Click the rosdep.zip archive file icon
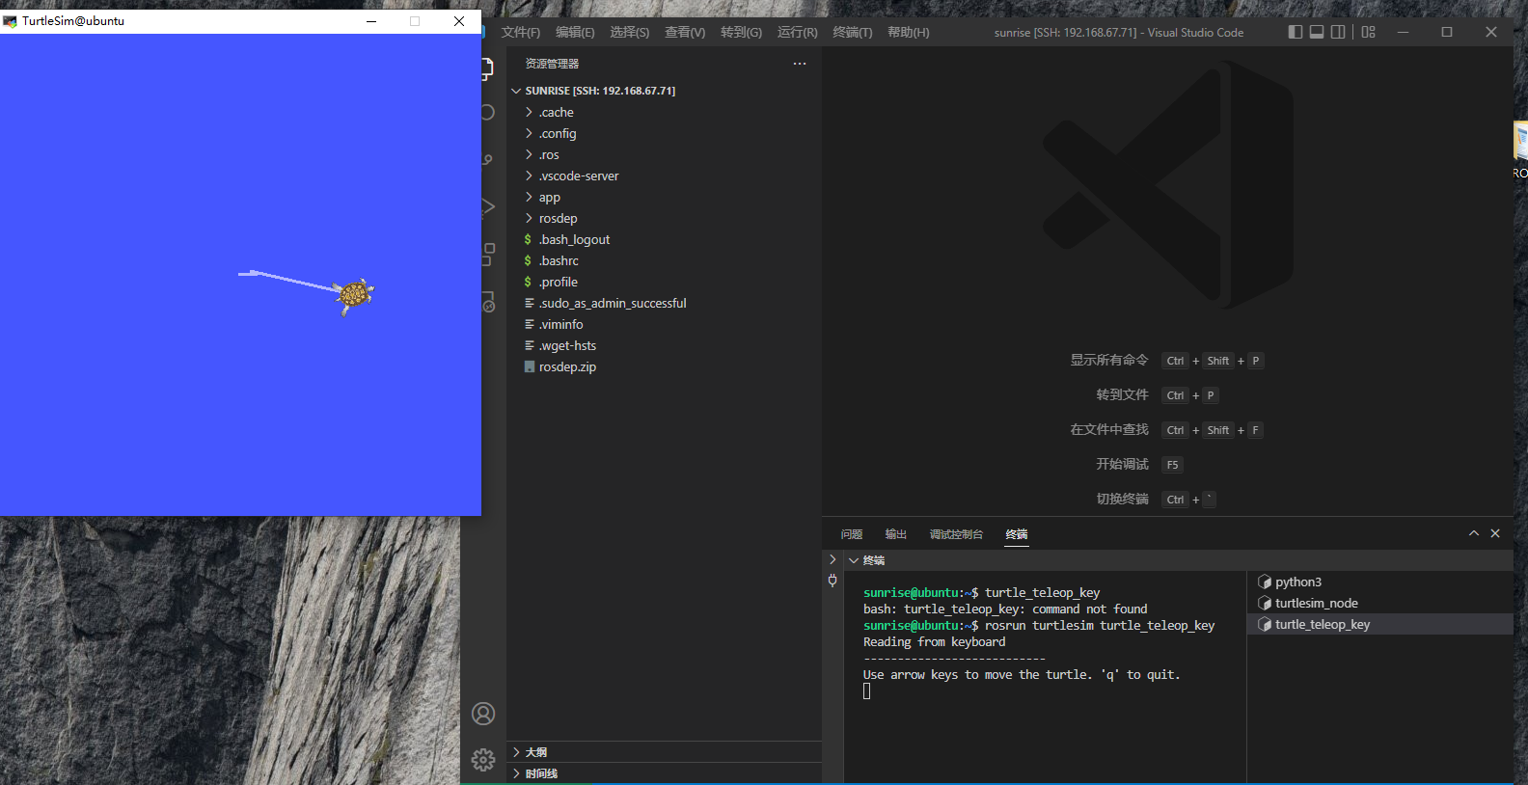1528x785 pixels. tap(529, 366)
